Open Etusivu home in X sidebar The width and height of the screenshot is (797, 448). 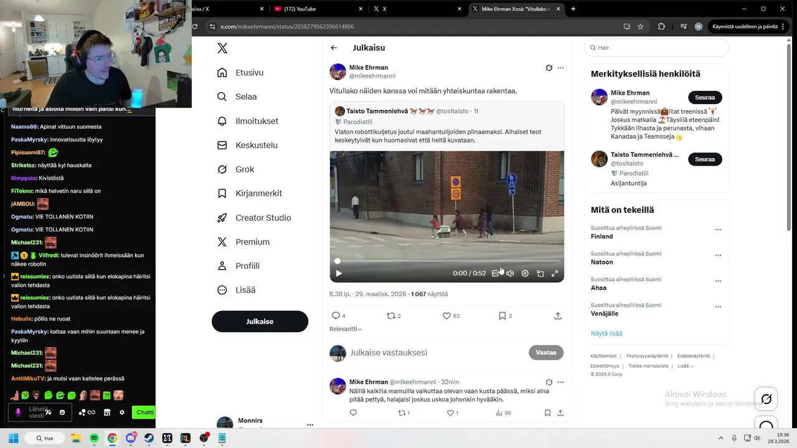click(x=240, y=73)
